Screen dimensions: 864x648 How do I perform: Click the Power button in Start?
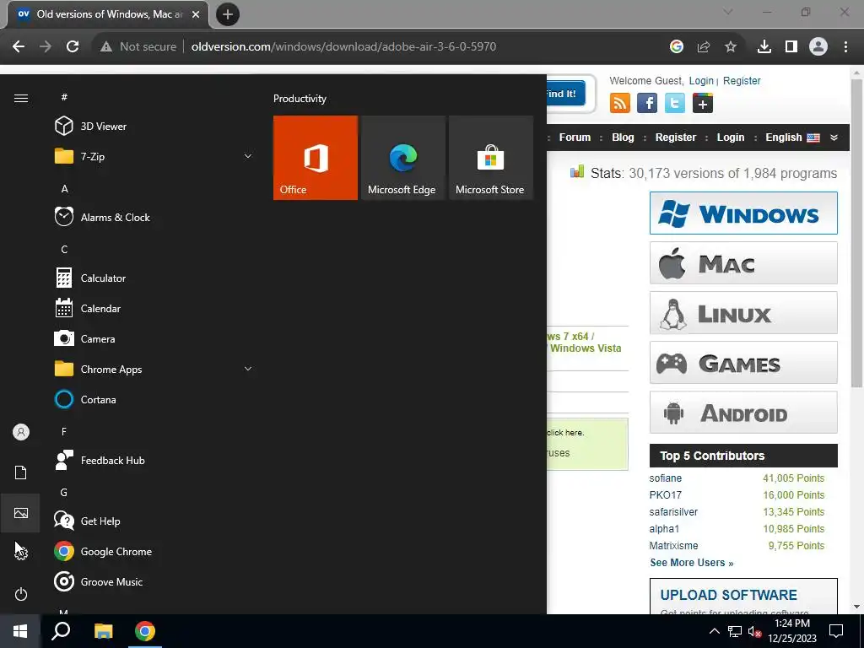pos(21,594)
